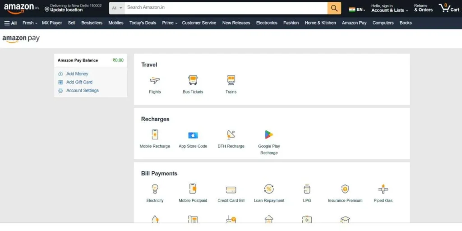
Task: Open Electronics in navigation bar
Action: [267, 23]
